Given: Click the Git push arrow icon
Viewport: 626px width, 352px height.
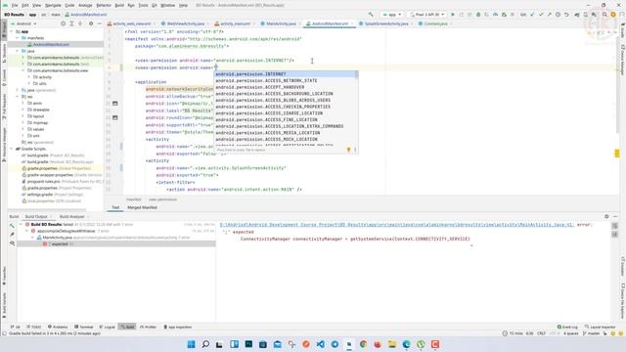Looking at the screenshot, I should [x=550, y=15].
